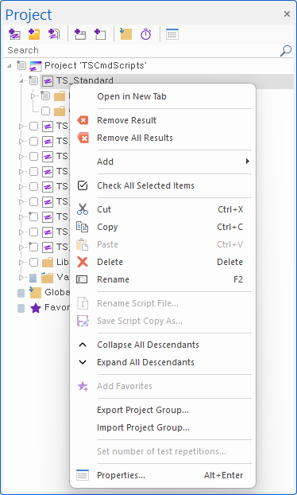Click the Check All Selected Items checkmark icon
This screenshot has height=495, width=297.
(x=83, y=185)
